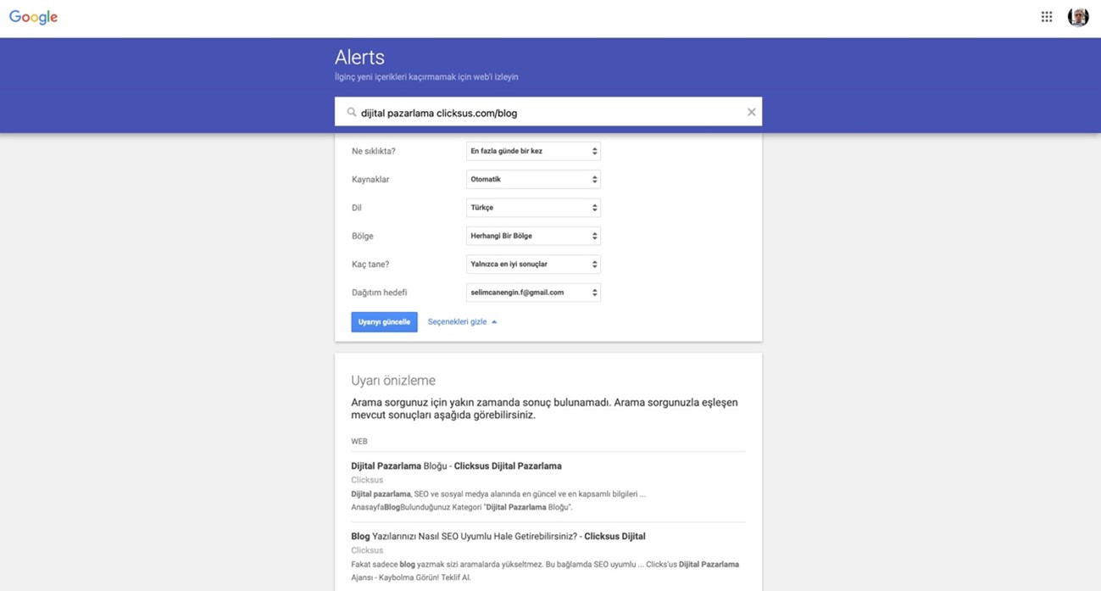Click the Seçenekleri gizle link
The height and width of the screenshot is (591, 1101).
(456, 321)
